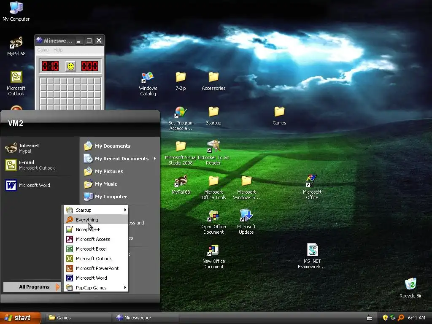Click the keyboard icon in the taskbar

pyautogui.click(x=370, y=318)
